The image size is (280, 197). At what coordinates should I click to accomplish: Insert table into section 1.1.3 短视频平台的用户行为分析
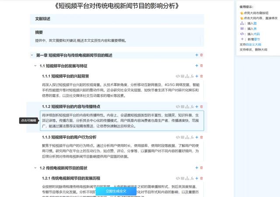(182, 137)
